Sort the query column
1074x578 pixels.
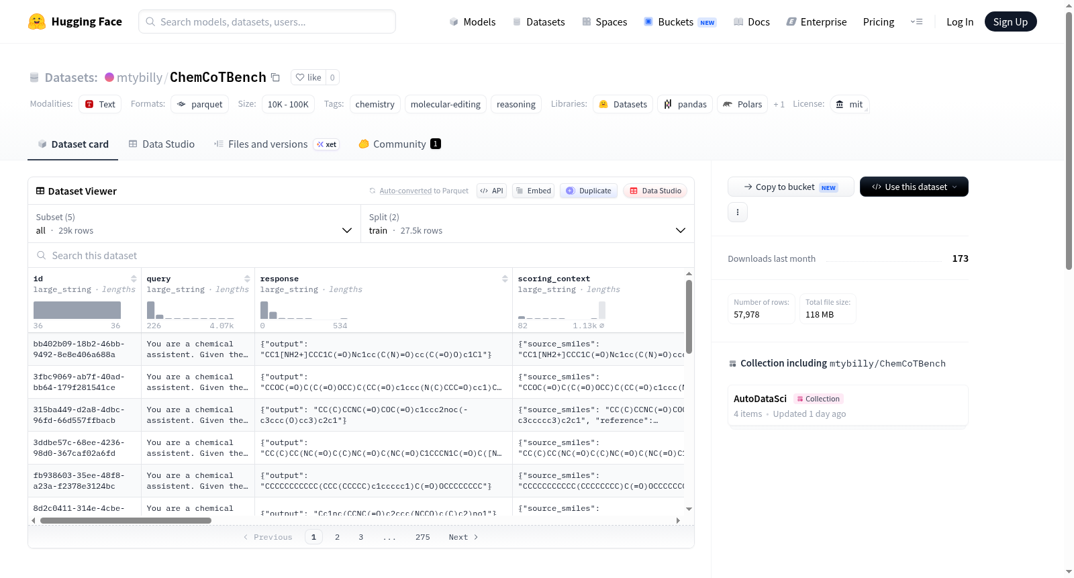click(247, 279)
